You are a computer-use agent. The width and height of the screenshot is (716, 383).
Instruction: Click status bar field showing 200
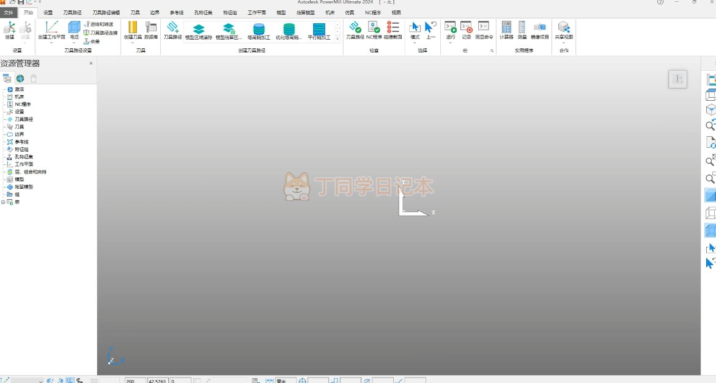tap(135, 381)
